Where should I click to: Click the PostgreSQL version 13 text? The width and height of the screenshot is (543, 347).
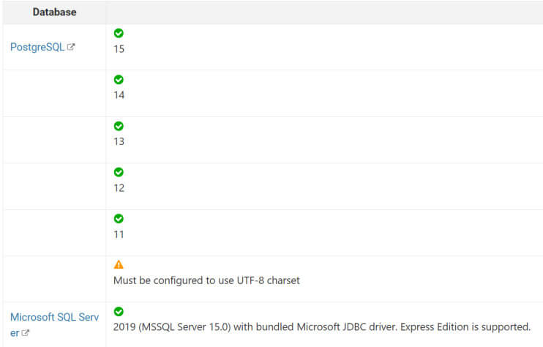119,141
